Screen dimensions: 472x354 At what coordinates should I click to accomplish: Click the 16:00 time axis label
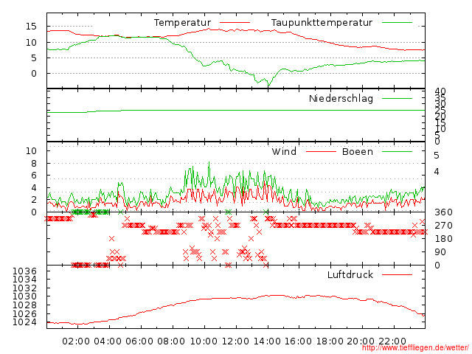[x=298, y=341]
